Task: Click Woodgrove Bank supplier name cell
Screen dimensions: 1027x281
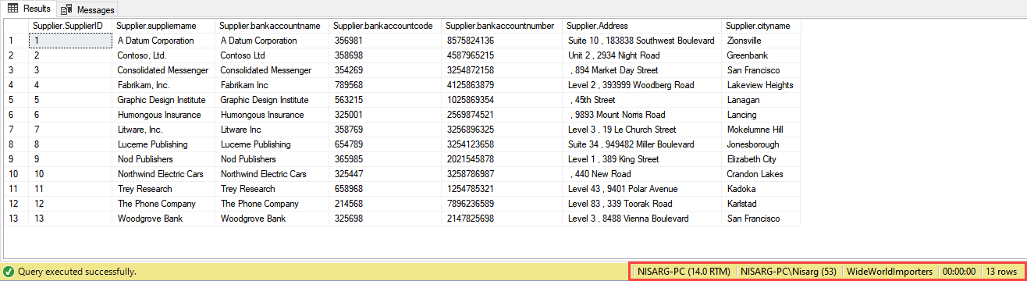Action: 163,219
